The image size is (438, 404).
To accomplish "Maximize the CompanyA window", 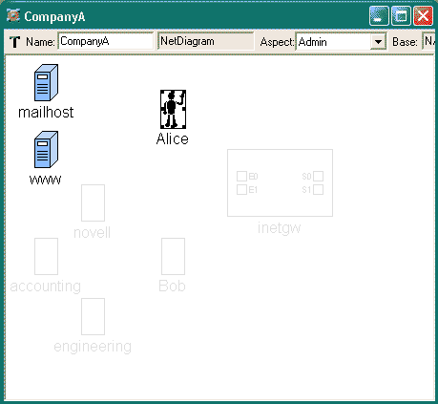I will tap(401, 15).
